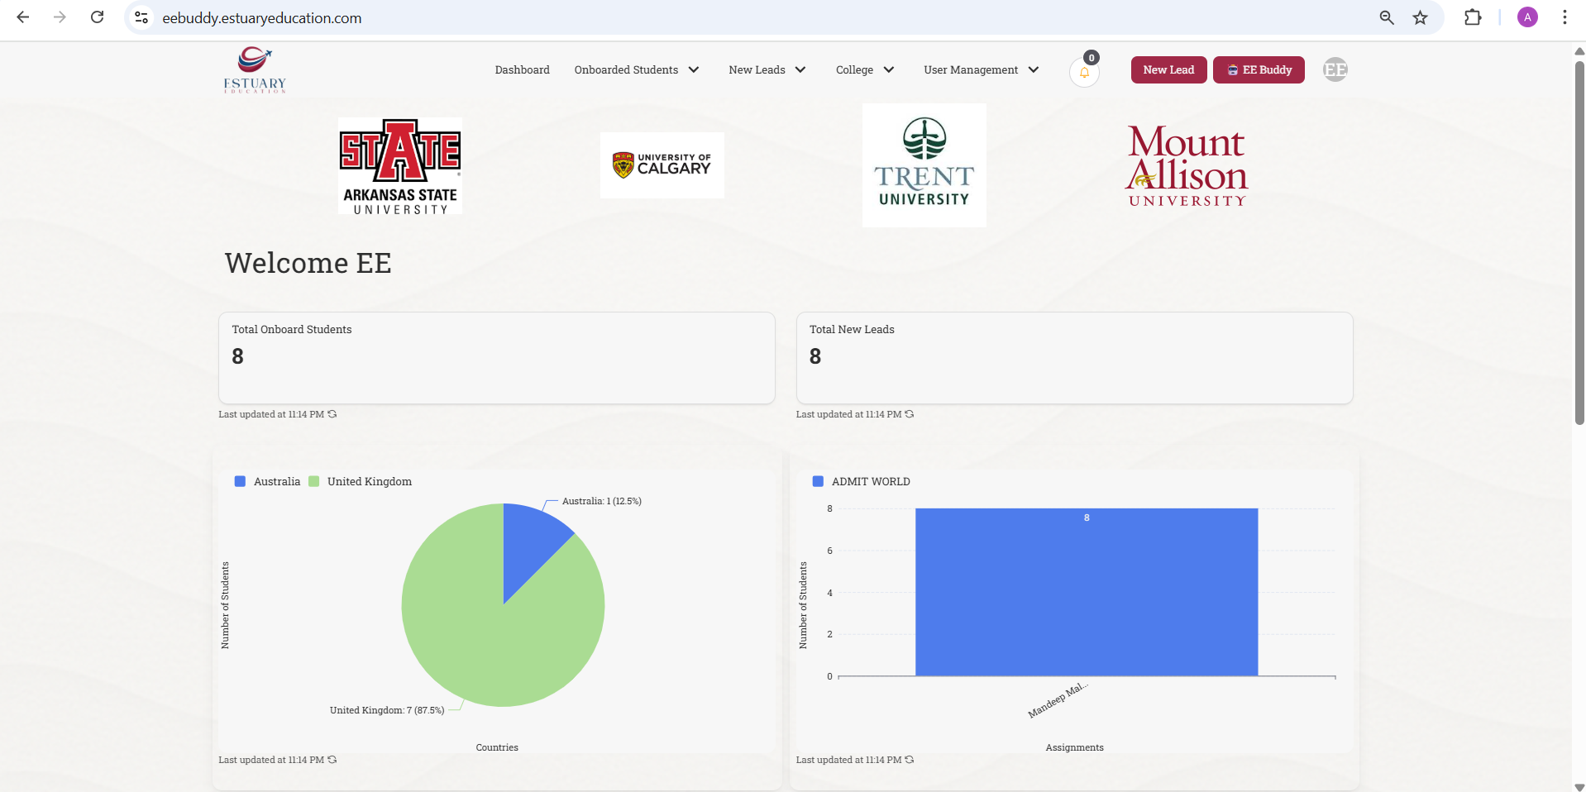Viewport: 1586px width, 792px height.
Task: Launch the EE Buddy button
Action: coord(1259,70)
